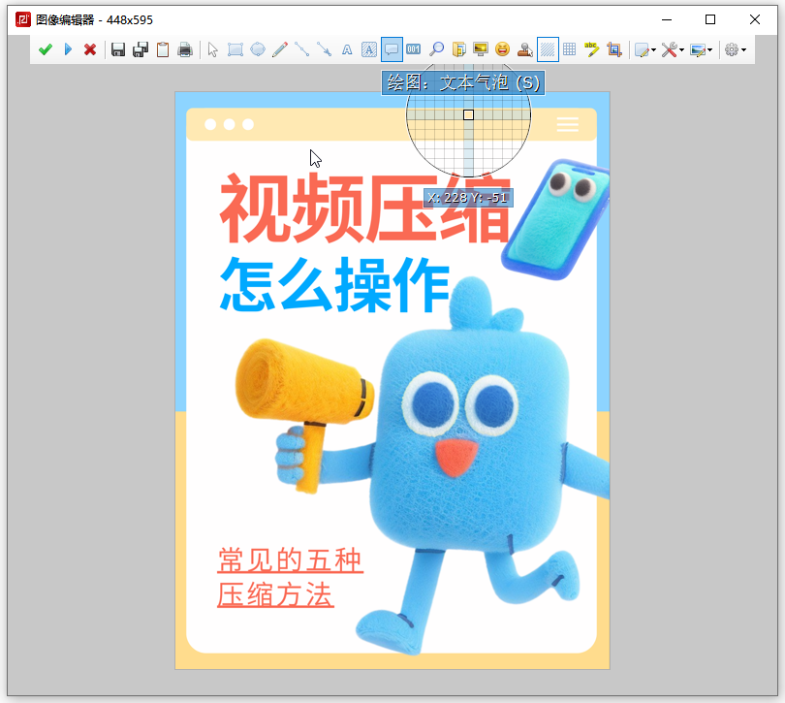This screenshot has width=785, height=703.
Task: Click the green checkmark to finish editing
Action: point(45,49)
